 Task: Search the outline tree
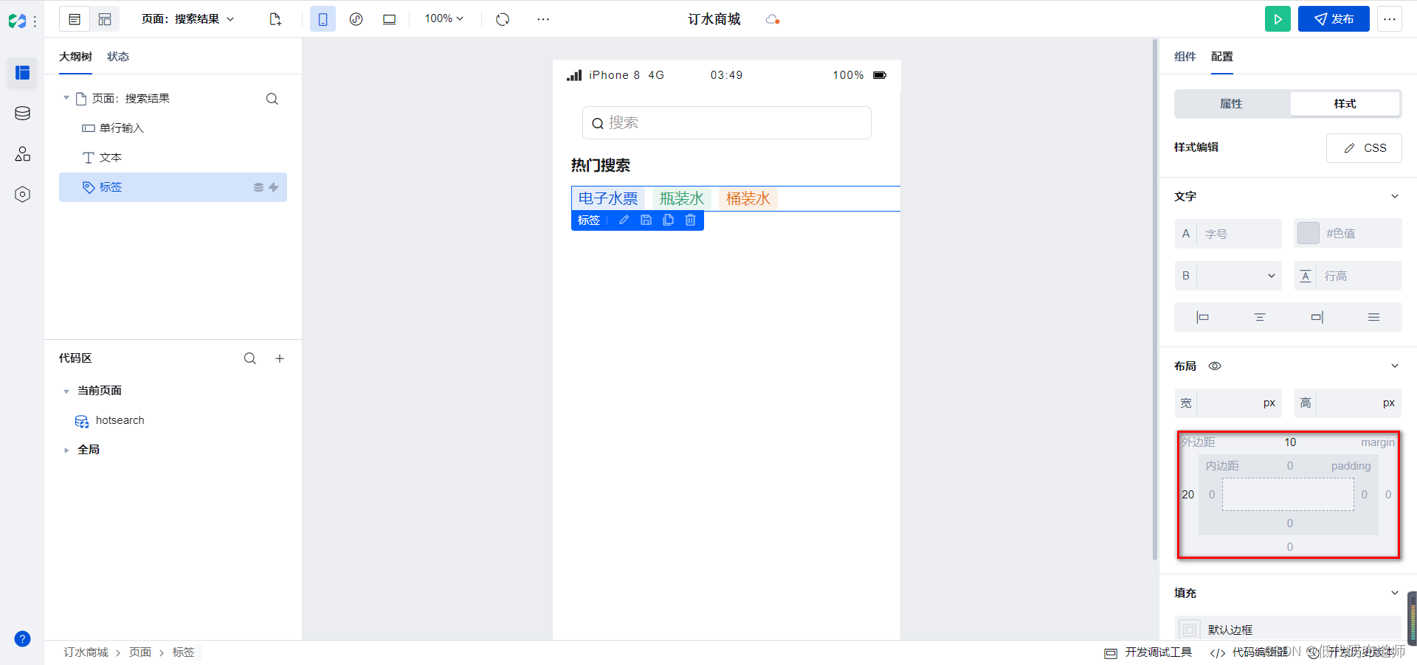pos(272,99)
